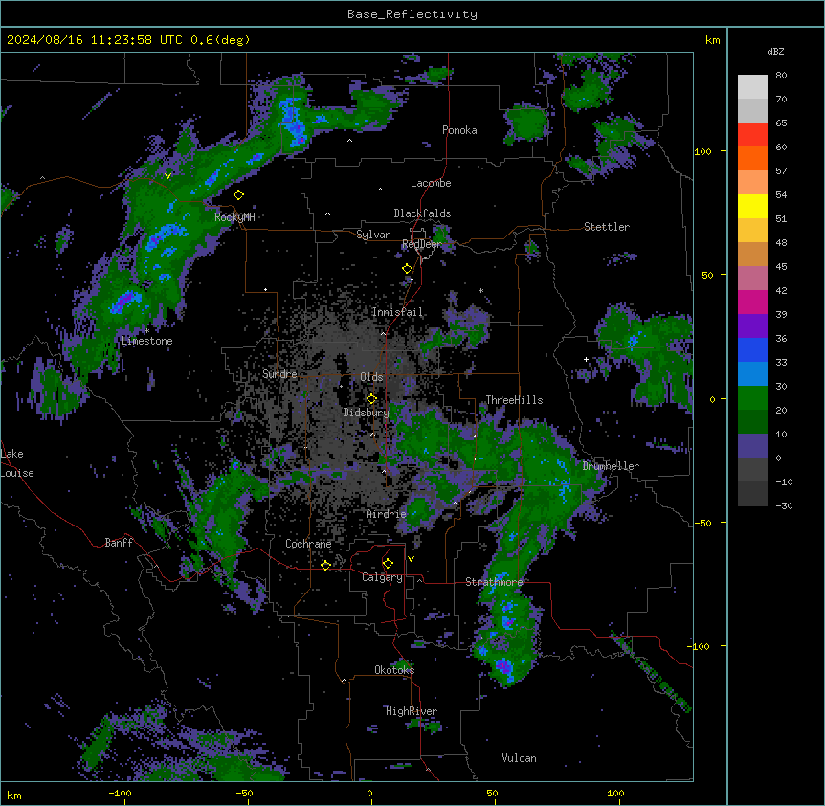Click the RockyMH label
Image resolution: width=825 pixels, height=806 pixels.
(234, 217)
